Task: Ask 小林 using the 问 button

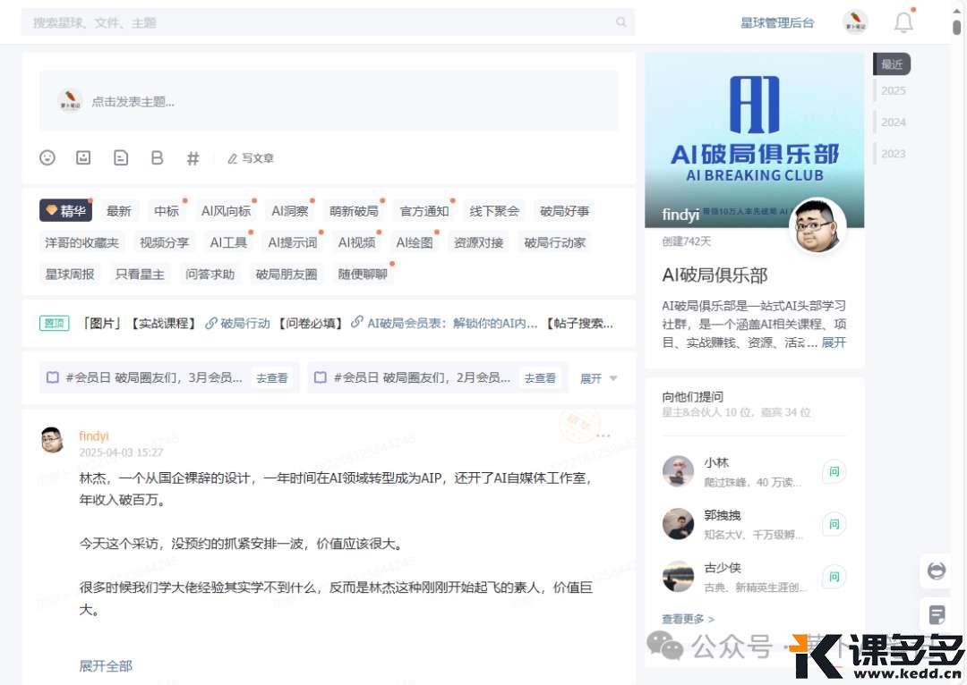Action: [834, 471]
